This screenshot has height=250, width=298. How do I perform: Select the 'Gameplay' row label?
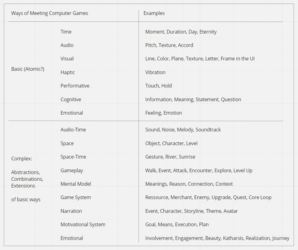[x=72, y=170]
